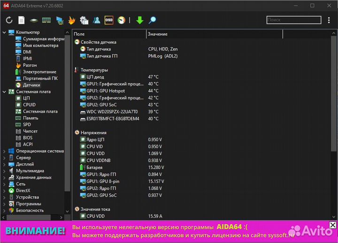Open the DMI tree item
This screenshot has width=338, height=243.
point(27,52)
